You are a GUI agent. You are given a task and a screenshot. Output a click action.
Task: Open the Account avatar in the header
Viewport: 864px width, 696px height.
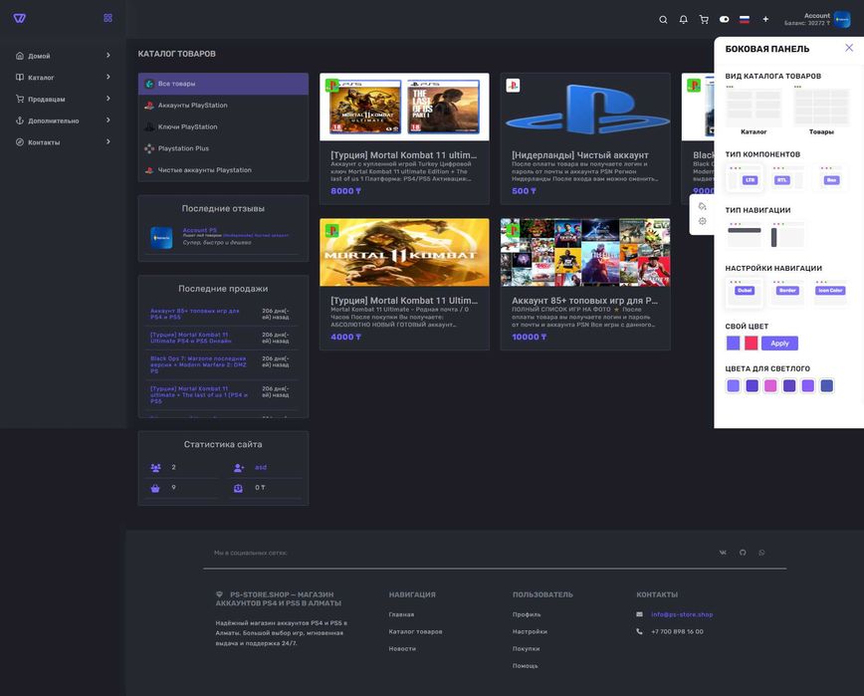click(842, 19)
